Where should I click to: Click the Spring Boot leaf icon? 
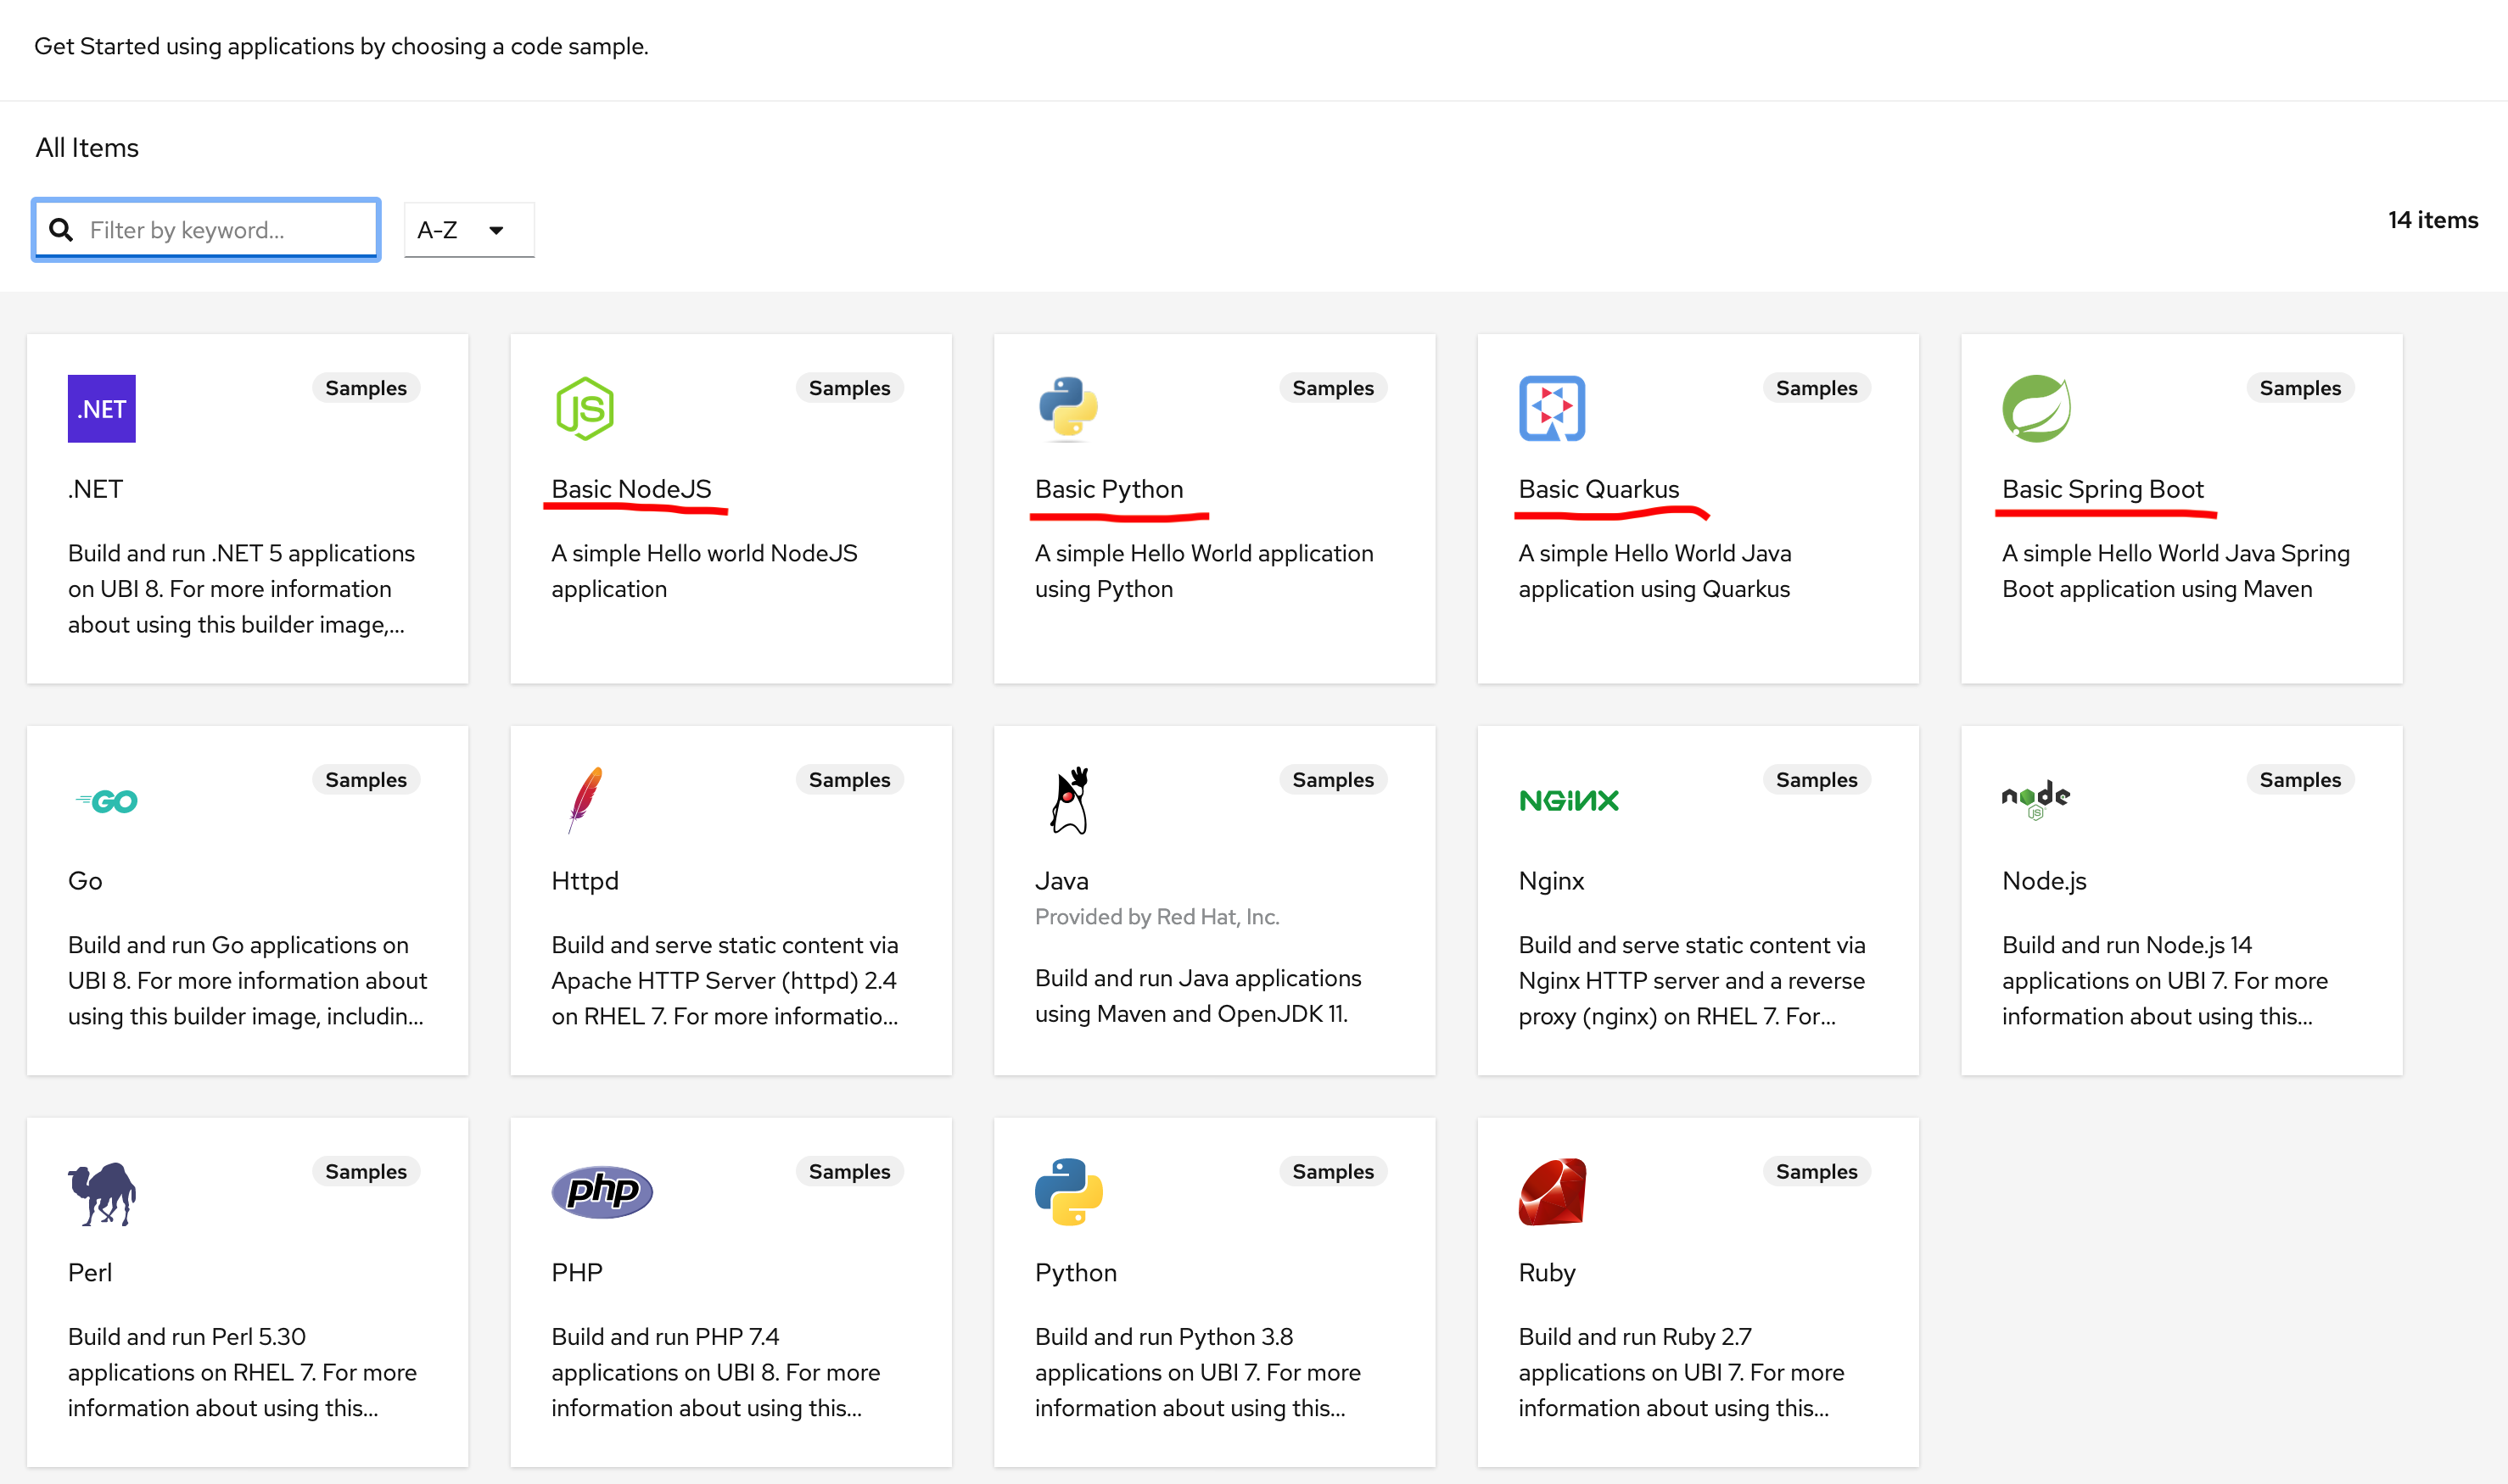(2035, 408)
